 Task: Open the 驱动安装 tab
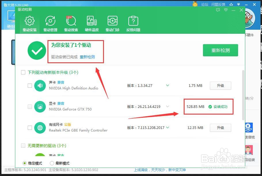[30, 24]
